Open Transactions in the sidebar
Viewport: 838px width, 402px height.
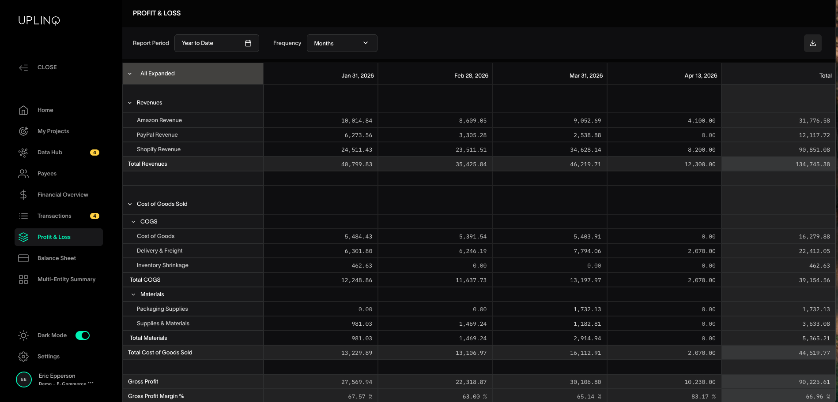tap(54, 216)
